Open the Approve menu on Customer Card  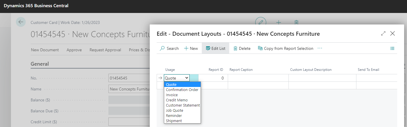[x=74, y=50]
